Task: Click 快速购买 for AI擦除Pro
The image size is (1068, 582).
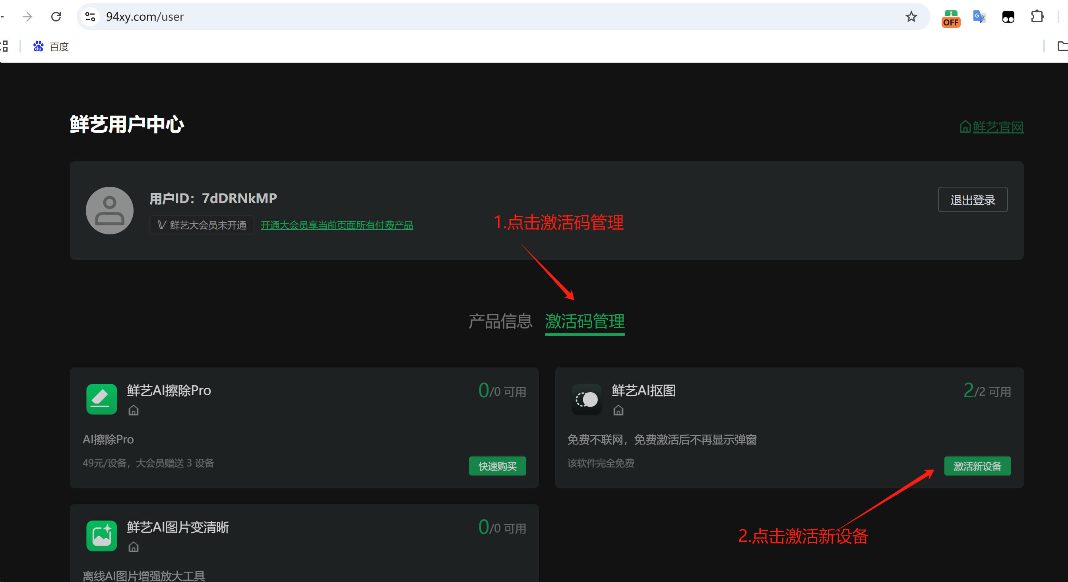Action: point(497,466)
